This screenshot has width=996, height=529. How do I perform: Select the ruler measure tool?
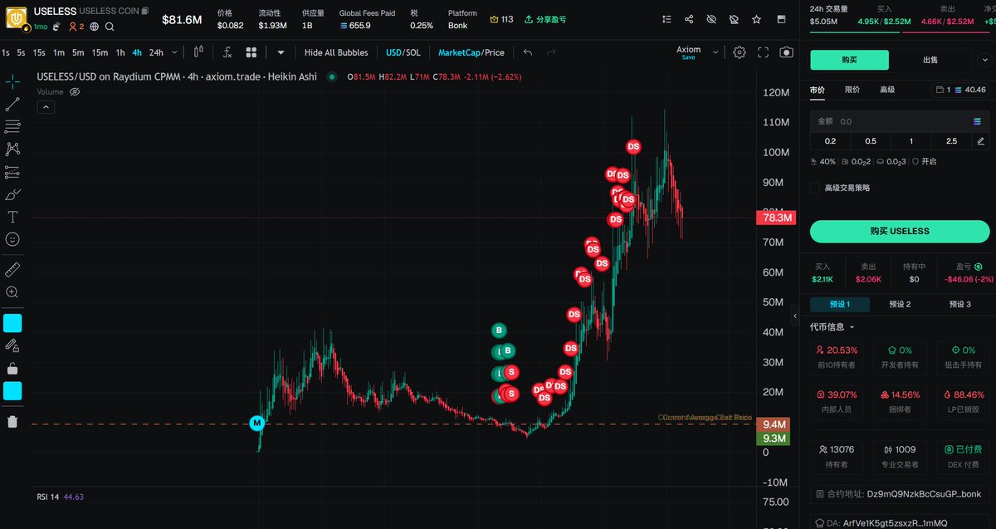tap(12, 270)
